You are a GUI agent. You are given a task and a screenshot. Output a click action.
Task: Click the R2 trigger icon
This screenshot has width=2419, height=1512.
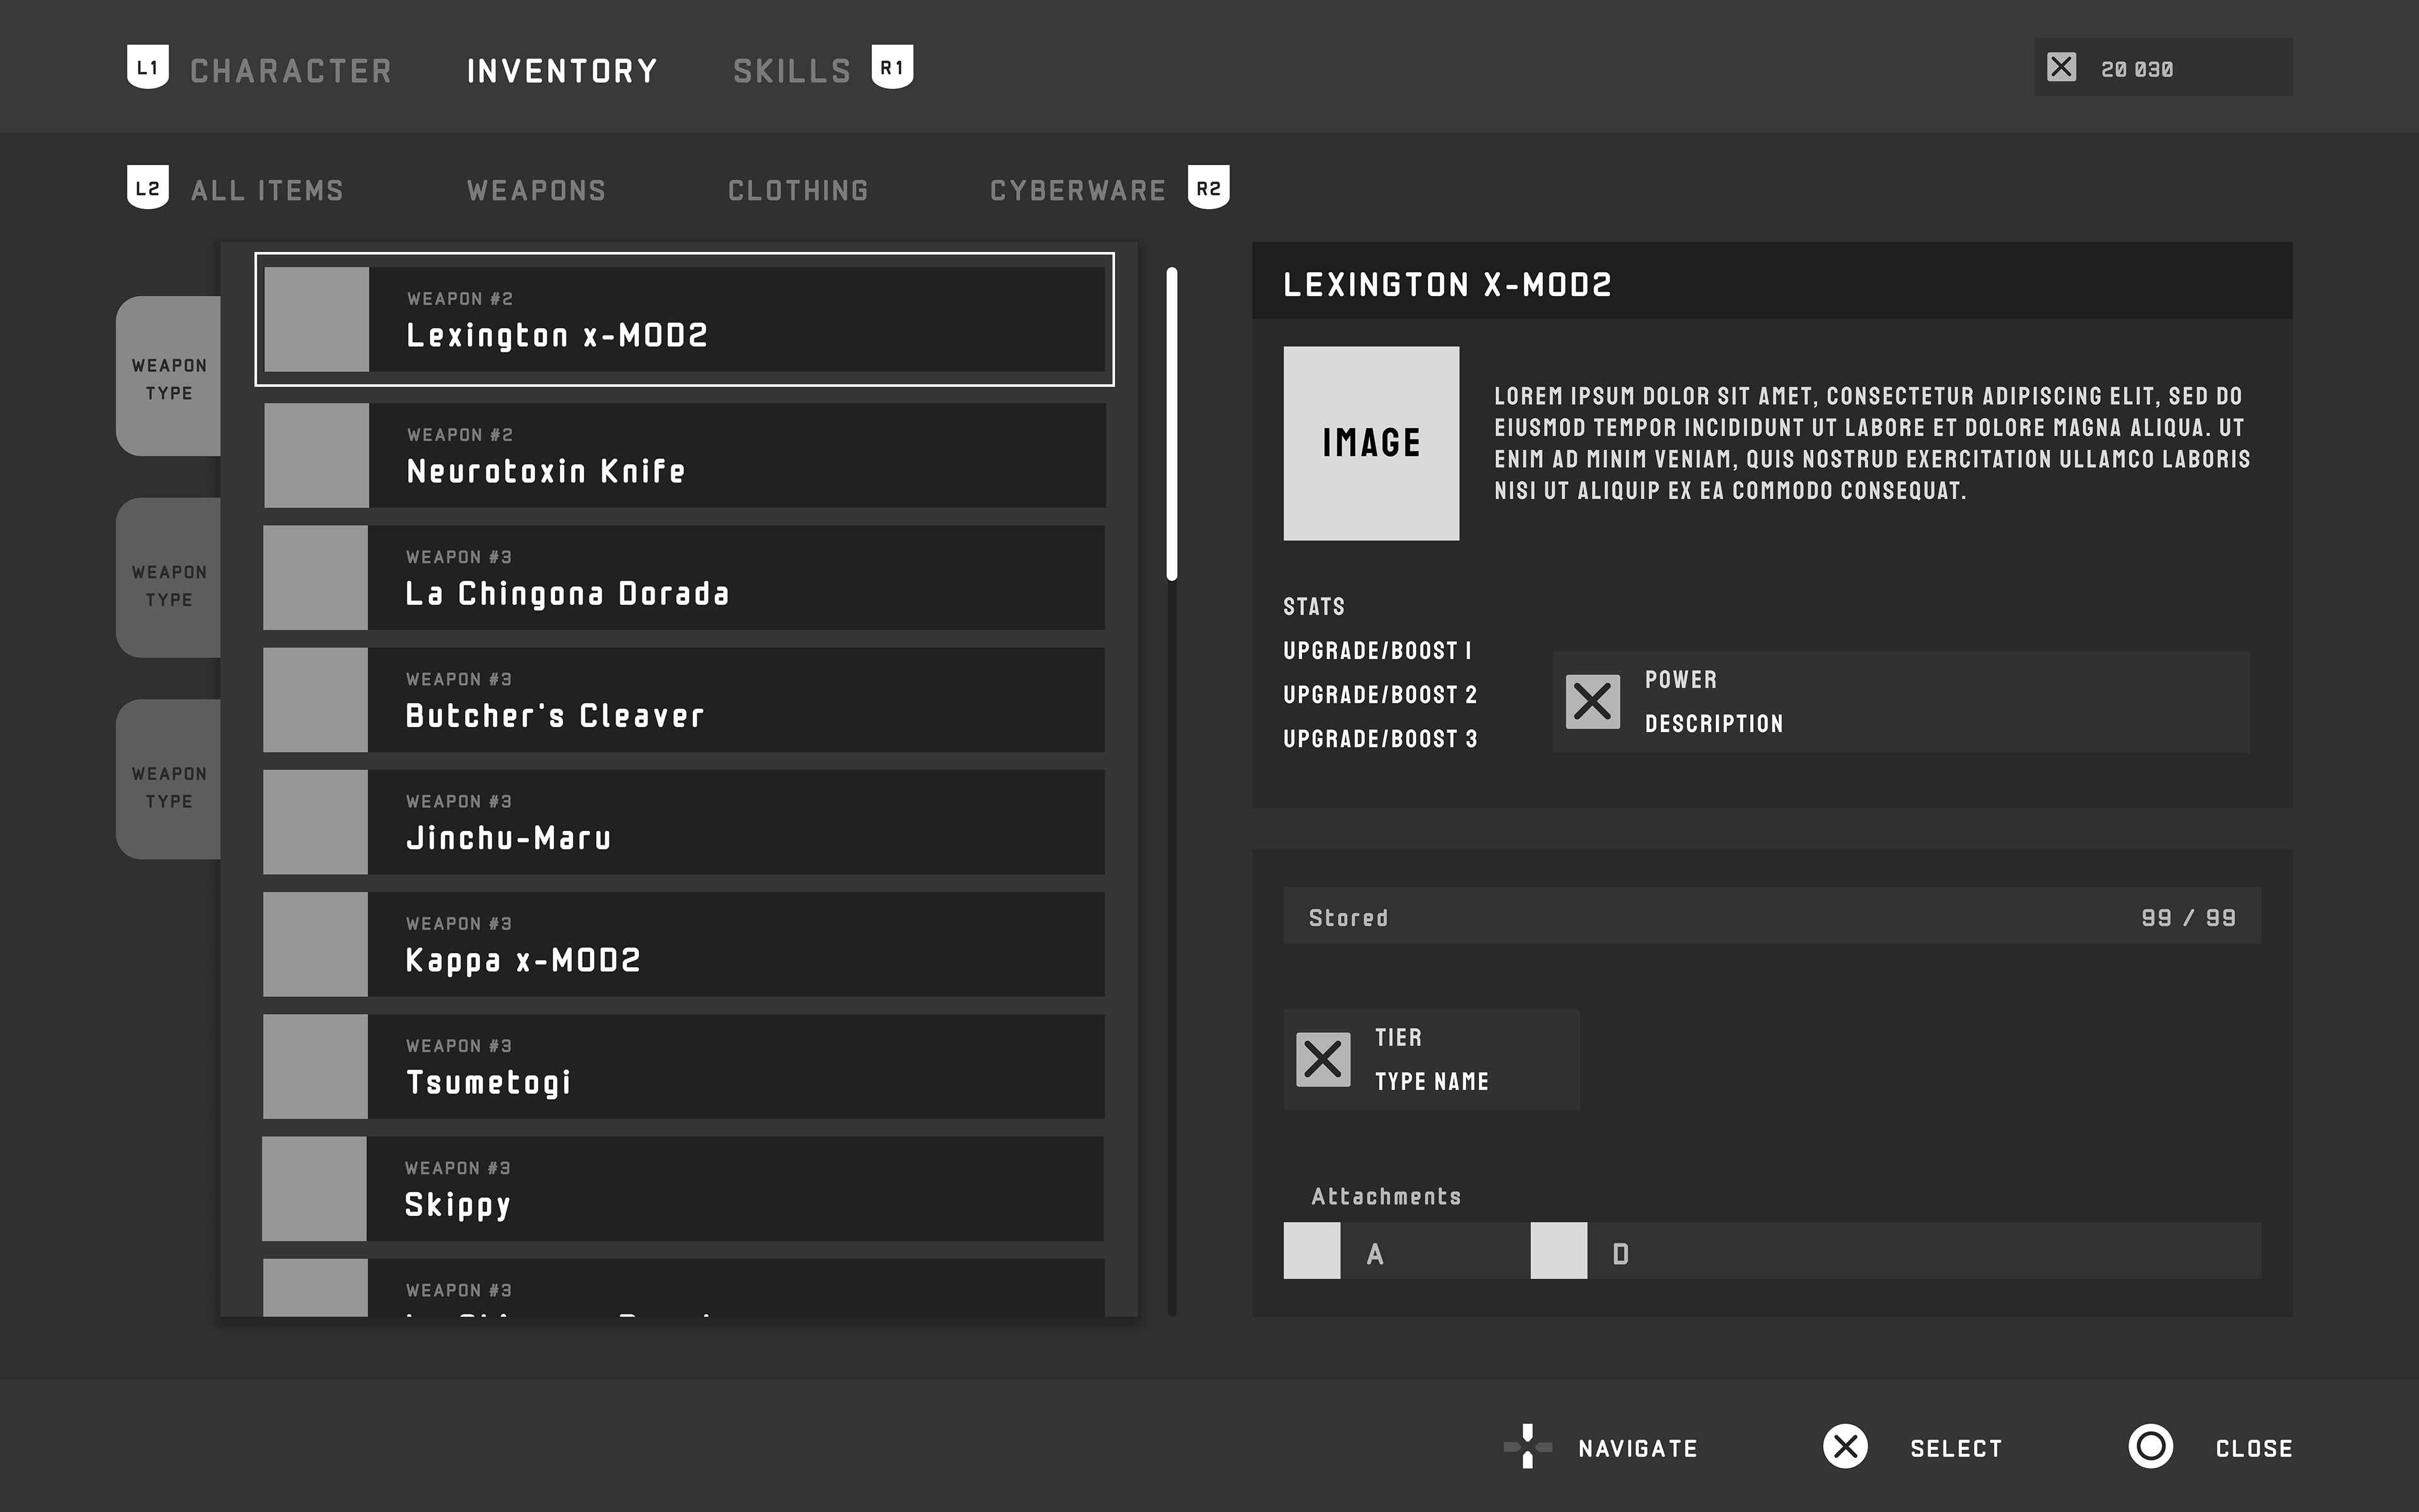tap(1208, 188)
